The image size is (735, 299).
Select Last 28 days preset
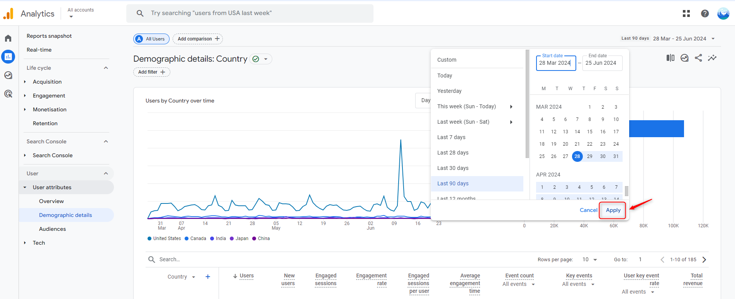[477, 153]
